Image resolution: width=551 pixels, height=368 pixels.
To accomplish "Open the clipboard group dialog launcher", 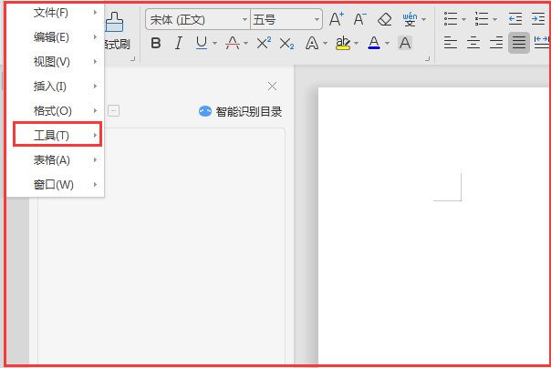I will [132, 59].
